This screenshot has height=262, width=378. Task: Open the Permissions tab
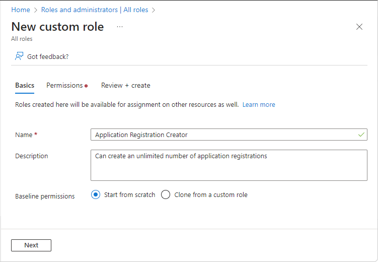point(64,85)
